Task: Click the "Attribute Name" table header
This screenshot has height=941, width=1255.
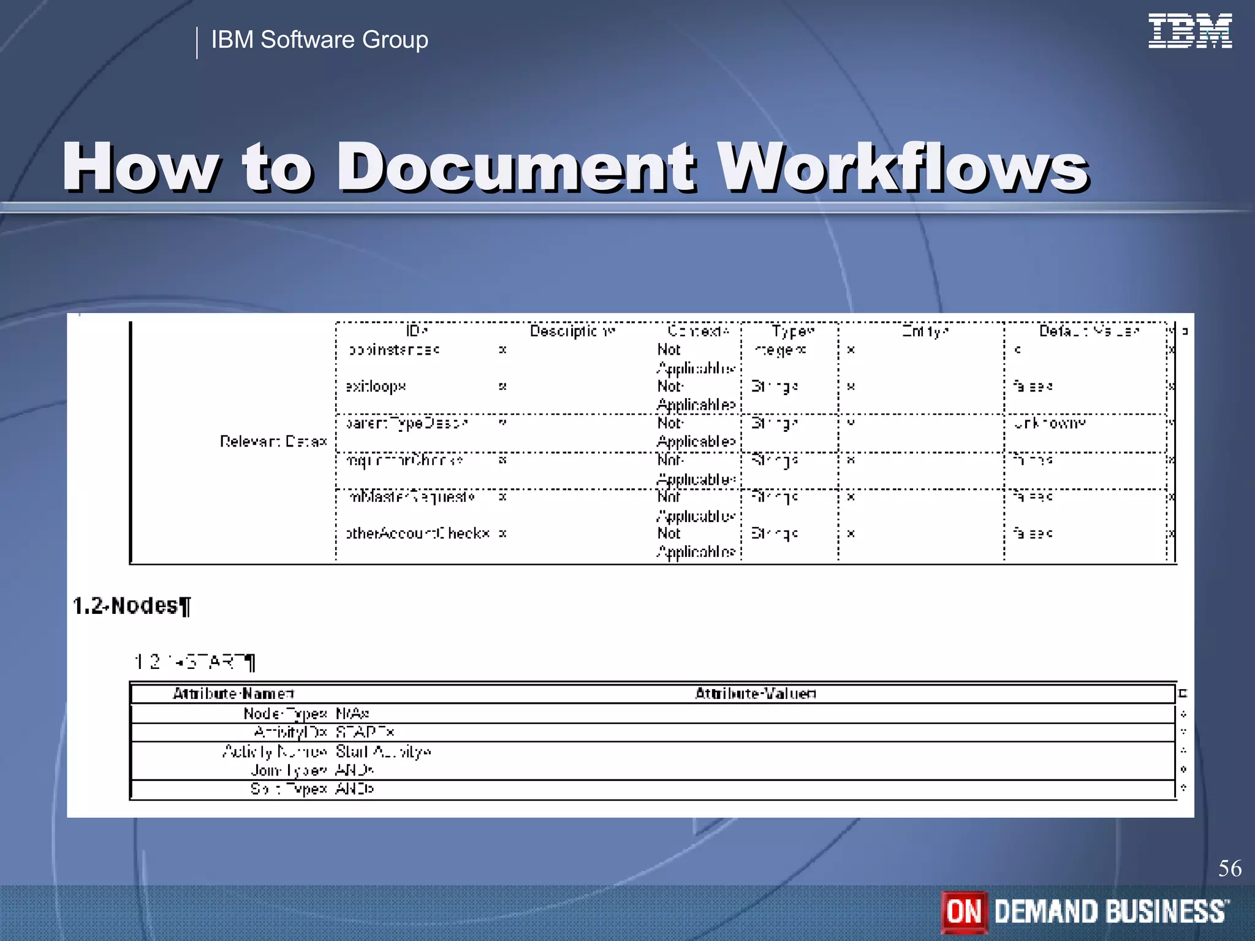Action: pyautogui.click(x=233, y=693)
